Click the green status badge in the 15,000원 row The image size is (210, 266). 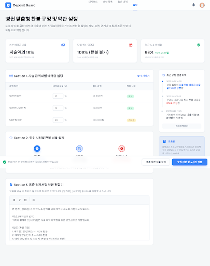point(130,108)
